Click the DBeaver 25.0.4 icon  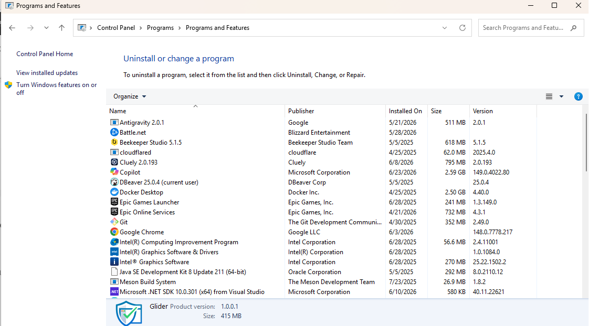[x=114, y=182]
